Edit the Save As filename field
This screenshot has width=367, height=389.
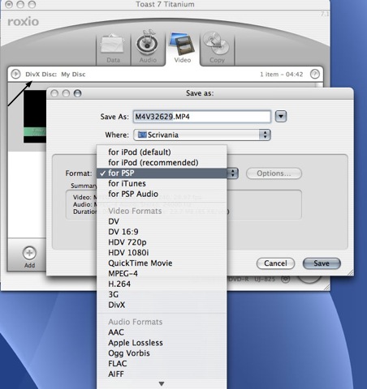[x=201, y=117]
